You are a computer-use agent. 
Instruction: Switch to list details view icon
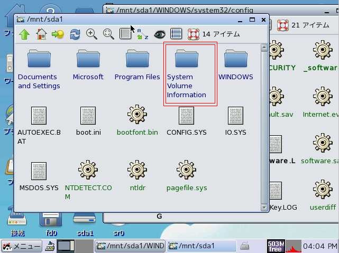[125, 34]
